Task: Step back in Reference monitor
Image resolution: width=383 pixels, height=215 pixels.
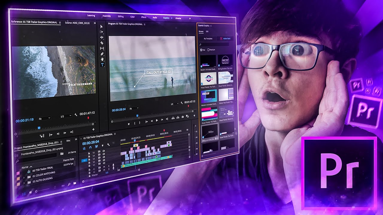Action: tap(58, 134)
